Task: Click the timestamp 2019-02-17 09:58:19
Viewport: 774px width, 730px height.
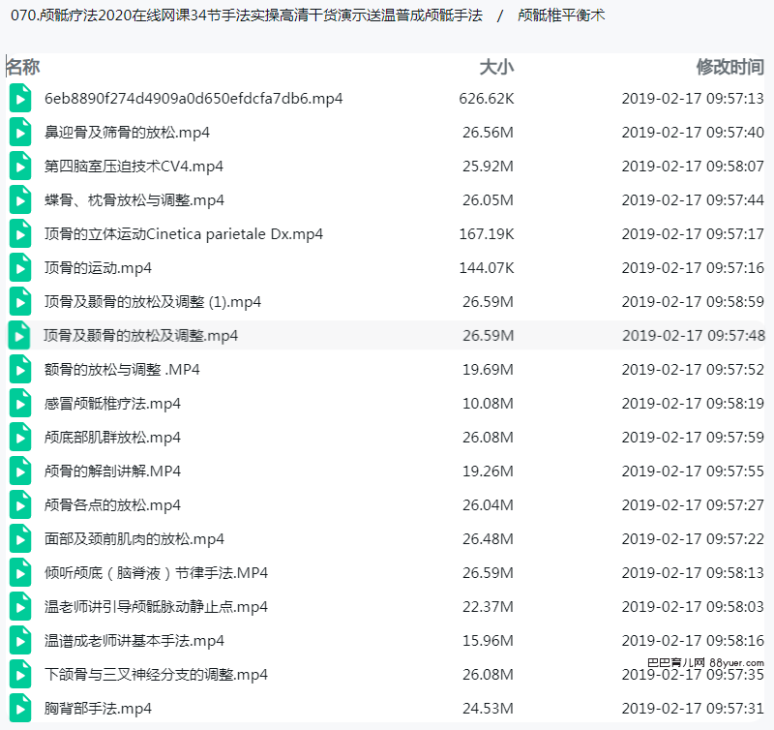Action: 693,404
